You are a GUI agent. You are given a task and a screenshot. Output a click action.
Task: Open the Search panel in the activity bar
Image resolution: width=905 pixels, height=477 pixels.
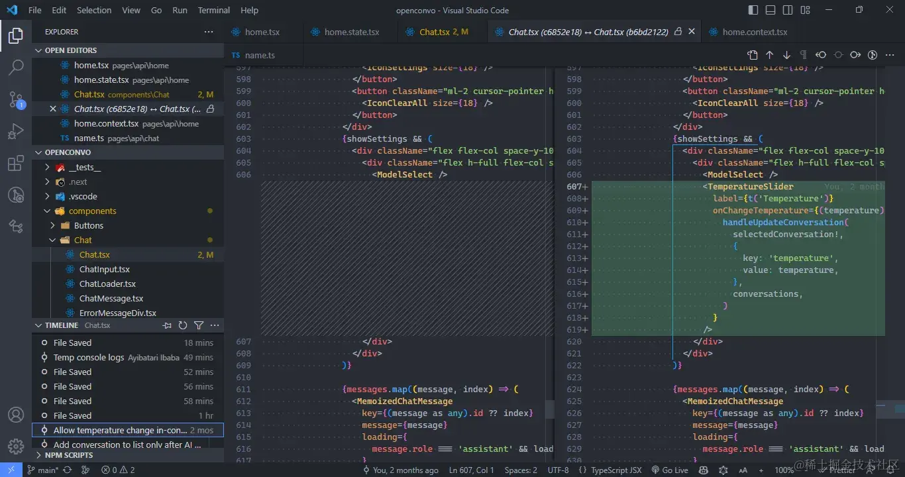pyautogui.click(x=16, y=67)
